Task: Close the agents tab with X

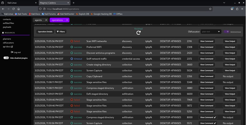Action: (46, 20)
